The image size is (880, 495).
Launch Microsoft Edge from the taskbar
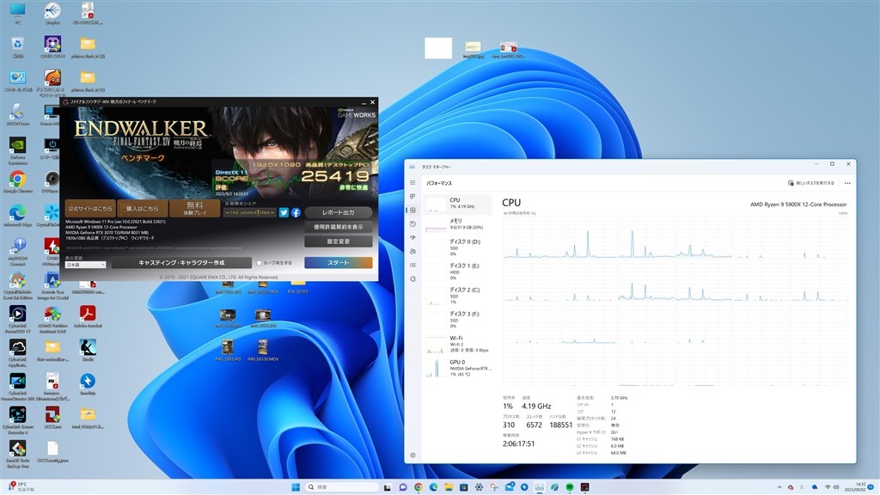[x=434, y=486]
